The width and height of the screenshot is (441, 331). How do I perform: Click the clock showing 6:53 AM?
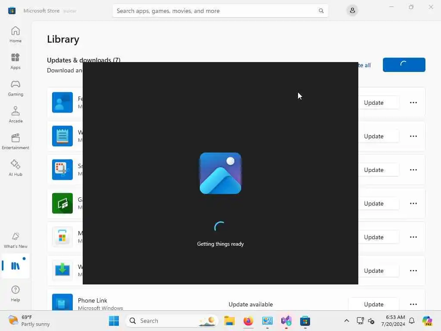pos(393,321)
